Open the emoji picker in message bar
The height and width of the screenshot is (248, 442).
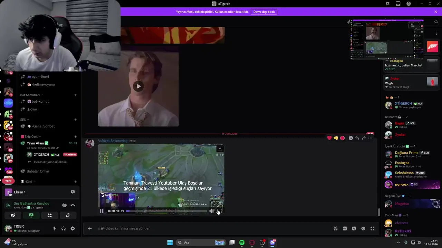tap(363, 228)
